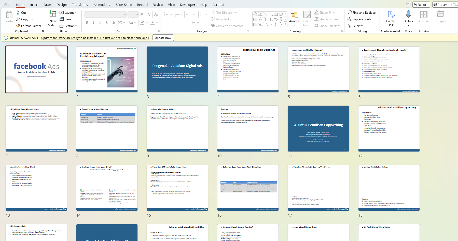458x241 pixels.
Task: Toggle Bold formatting
Action: coord(87,23)
